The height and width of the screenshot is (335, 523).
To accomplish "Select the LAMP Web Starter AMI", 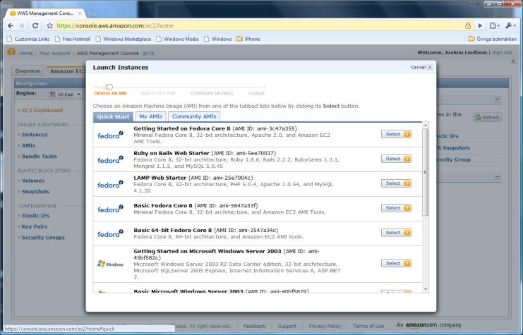I will tap(396, 183).
